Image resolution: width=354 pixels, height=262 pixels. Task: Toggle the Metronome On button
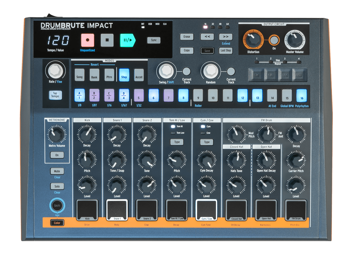point(57,155)
